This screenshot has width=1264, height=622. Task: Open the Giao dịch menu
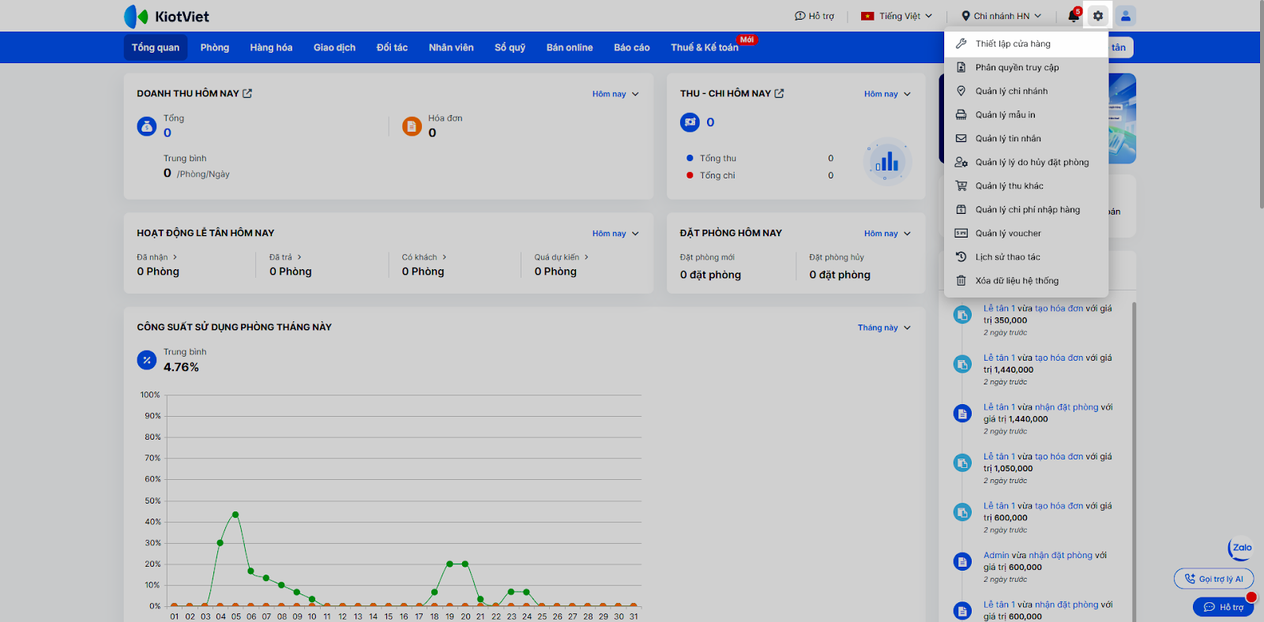(334, 47)
